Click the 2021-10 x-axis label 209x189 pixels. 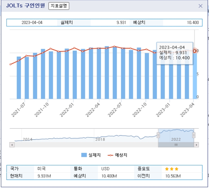[42, 110]
